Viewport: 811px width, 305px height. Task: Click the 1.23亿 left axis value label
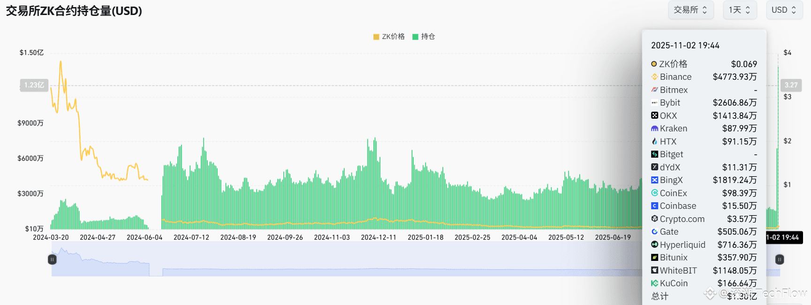click(x=34, y=85)
